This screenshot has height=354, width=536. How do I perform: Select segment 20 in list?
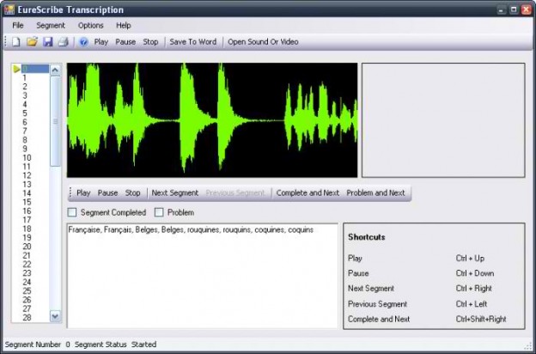pos(27,247)
